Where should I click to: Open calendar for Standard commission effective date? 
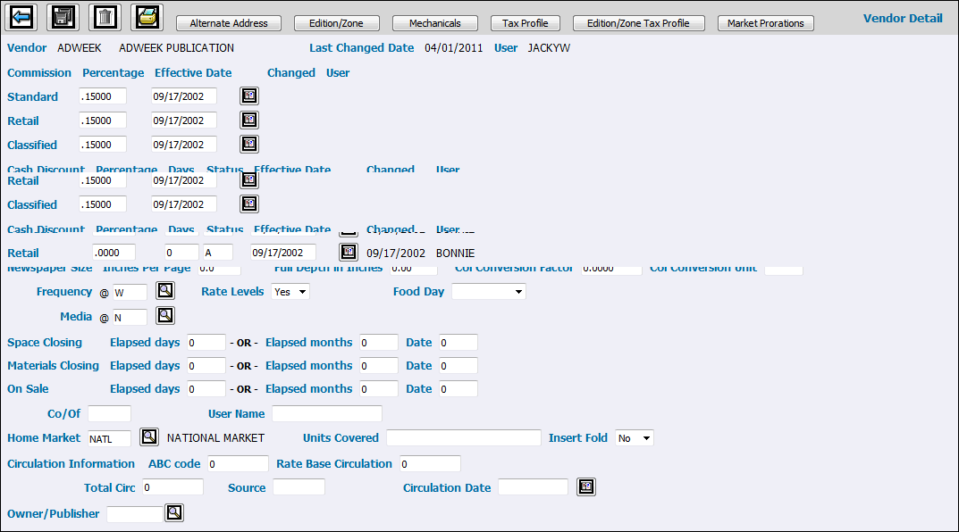[249, 96]
